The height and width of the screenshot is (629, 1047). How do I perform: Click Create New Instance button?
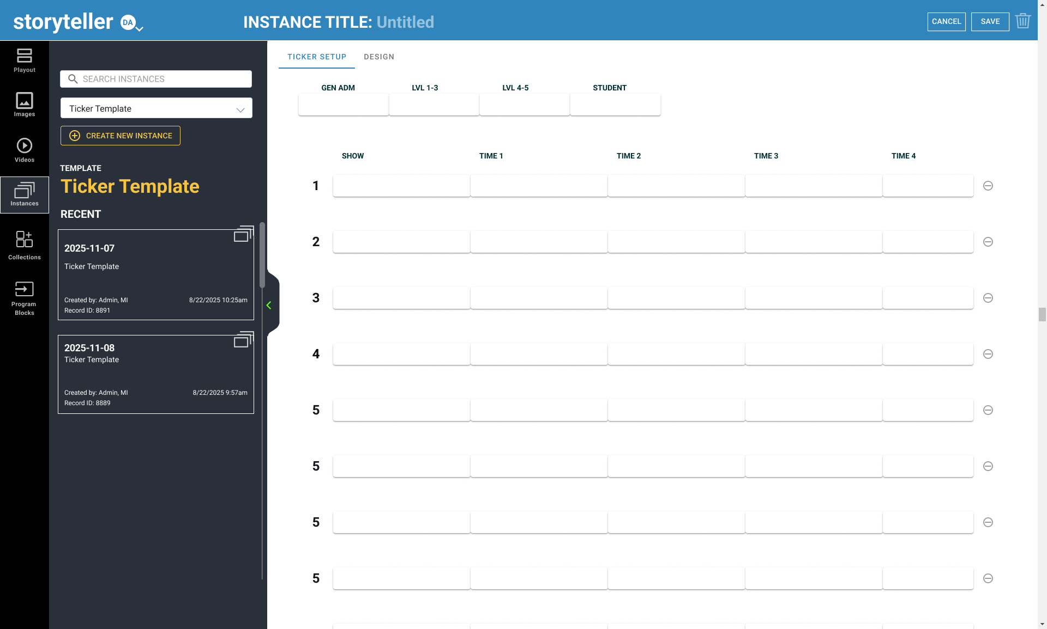[121, 136]
